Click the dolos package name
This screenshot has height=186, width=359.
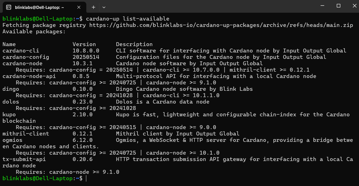coord(11,102)
